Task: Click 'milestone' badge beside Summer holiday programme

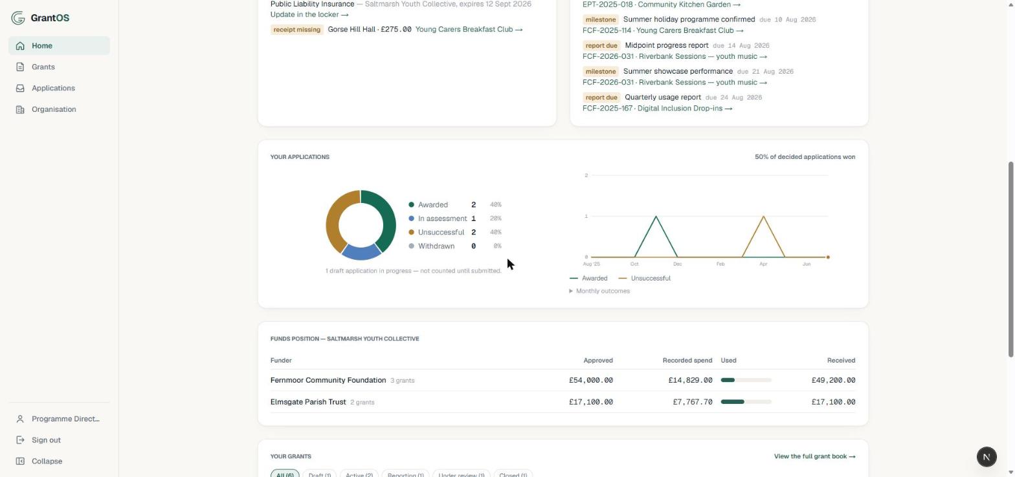Action: tap(600, 19)
